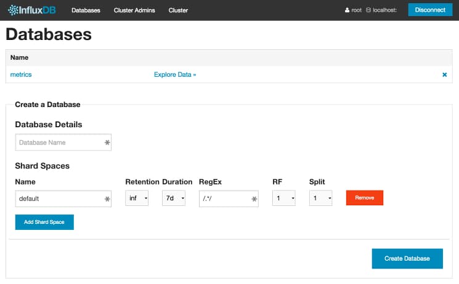Image resolution: width=459 pixels, height=284 pixels.
Task: Delete the metrics database with the x icon
Action: coord(444,75)
